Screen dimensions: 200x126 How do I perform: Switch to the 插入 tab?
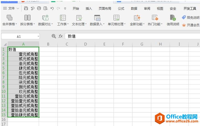click(89, 9)
